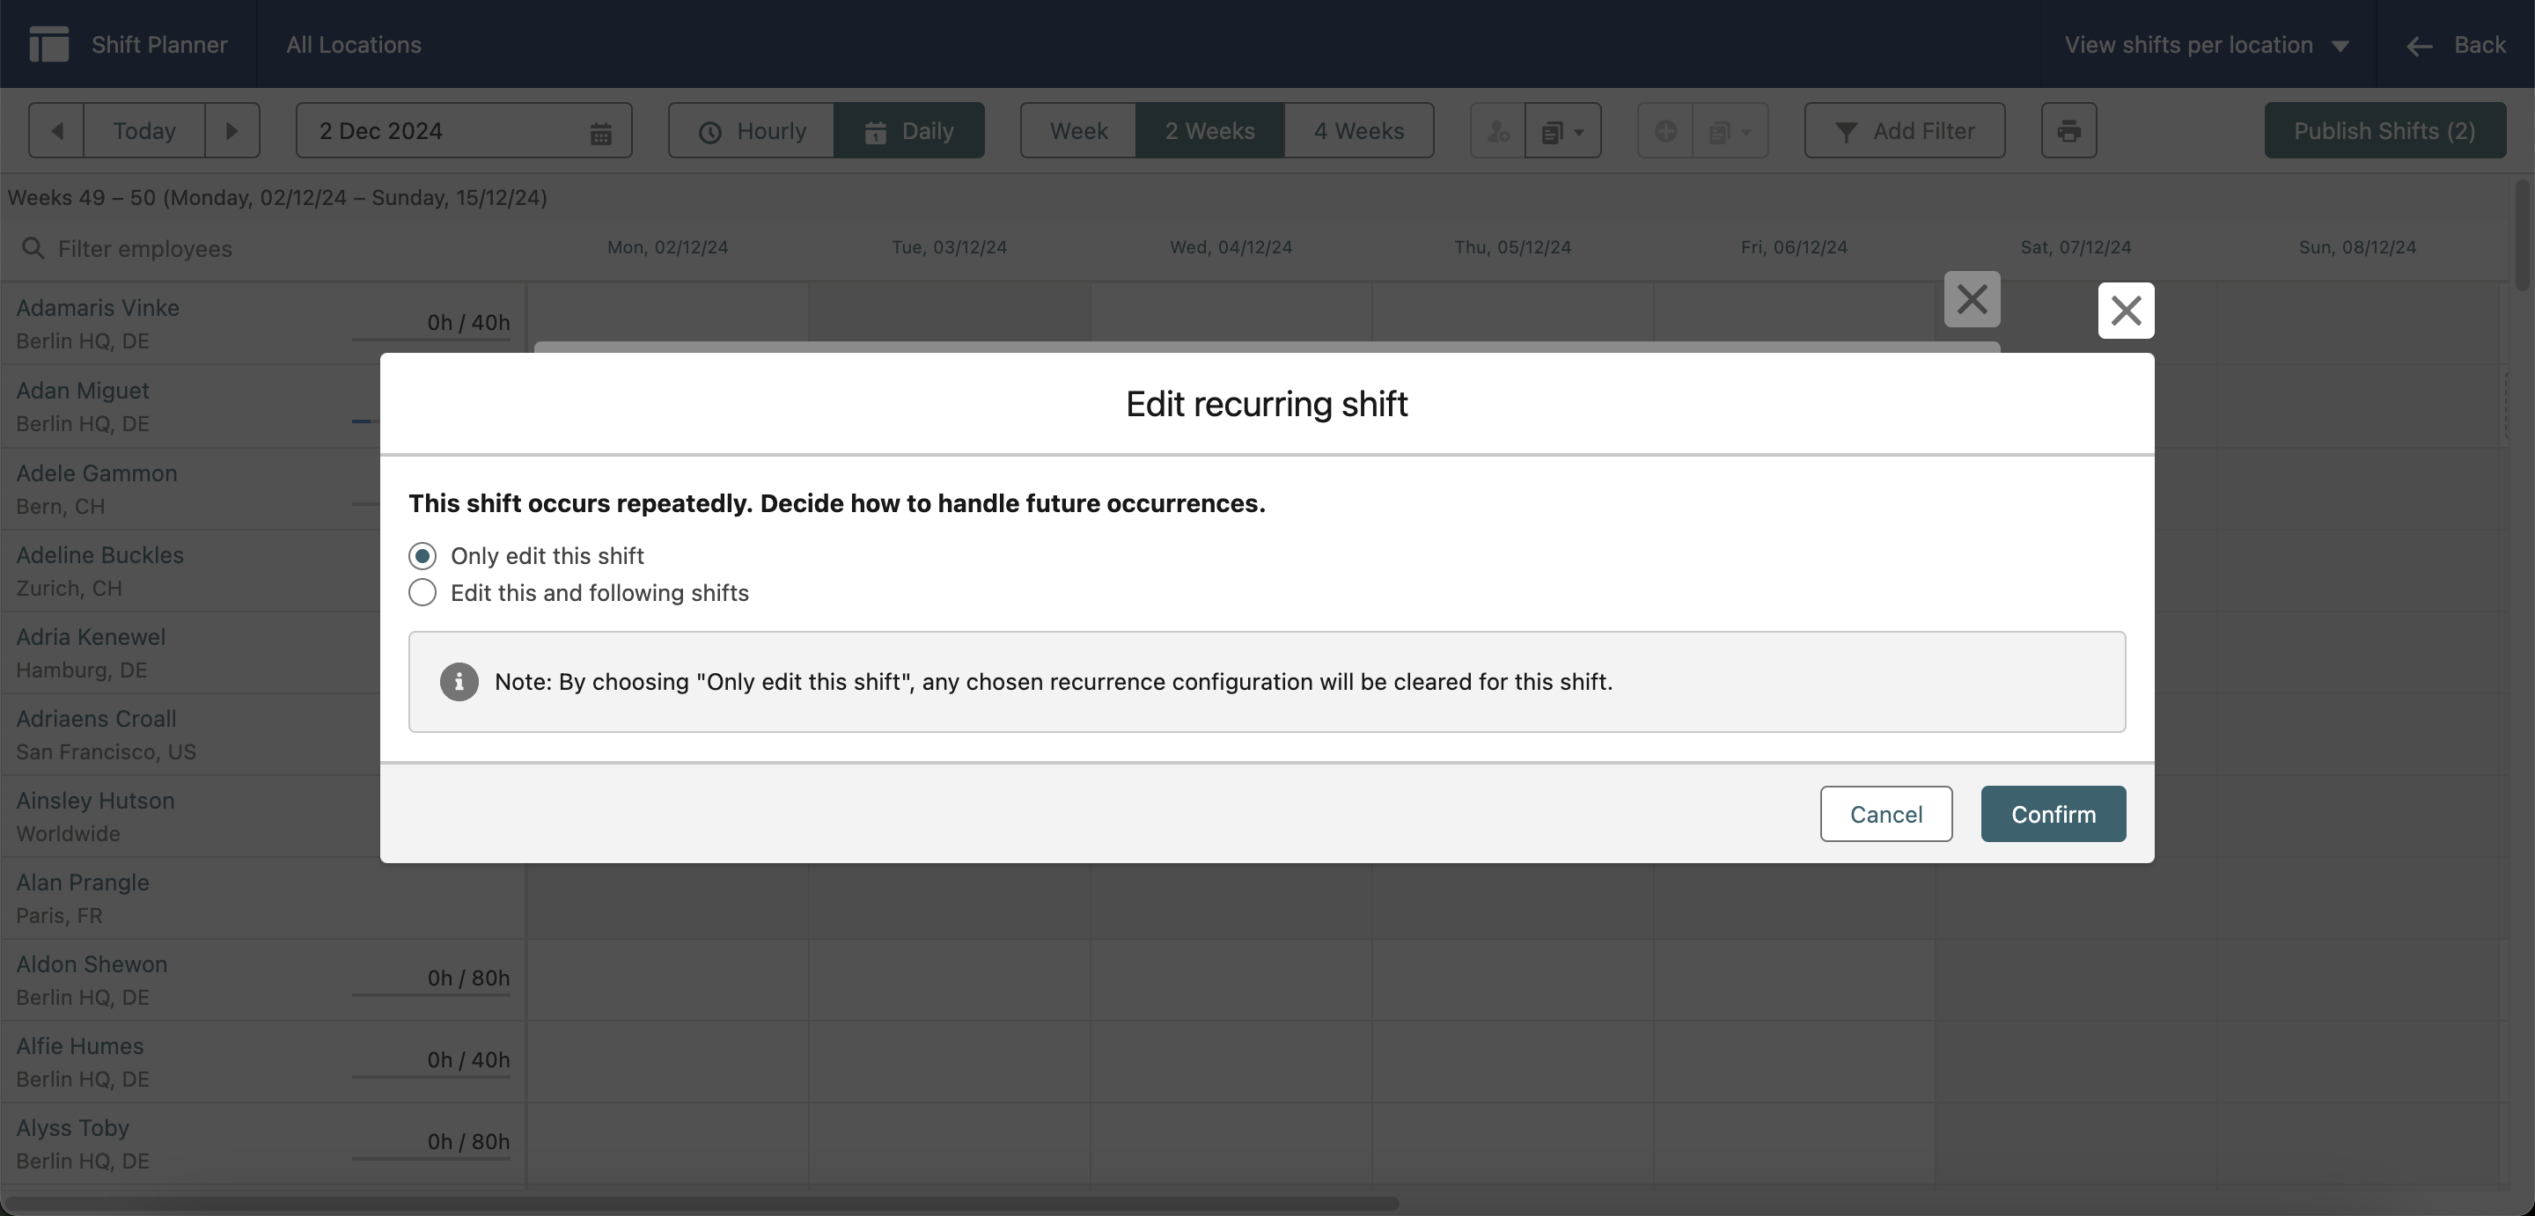Open the calendar date picker icon
Viewport: 2535px width, 1216px height.
click(603, 130)
